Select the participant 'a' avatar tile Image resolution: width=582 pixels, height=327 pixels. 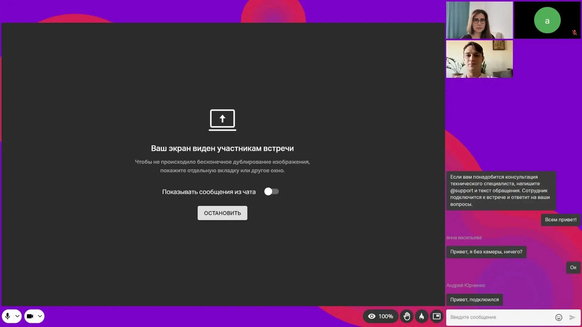point(547,20)
